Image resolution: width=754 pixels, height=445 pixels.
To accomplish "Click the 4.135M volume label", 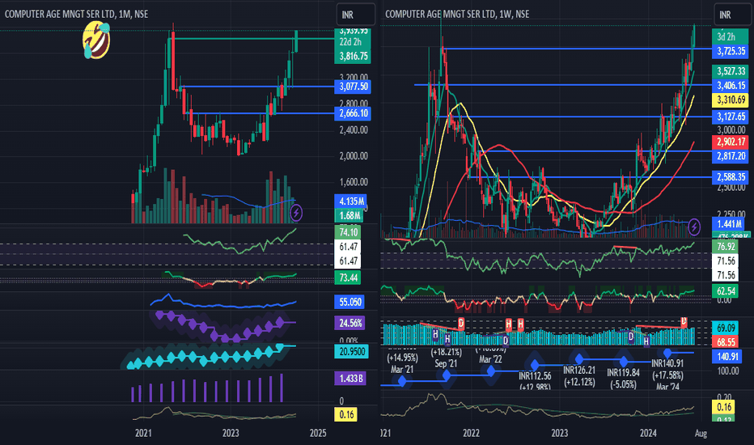I will tap(350, 201).
